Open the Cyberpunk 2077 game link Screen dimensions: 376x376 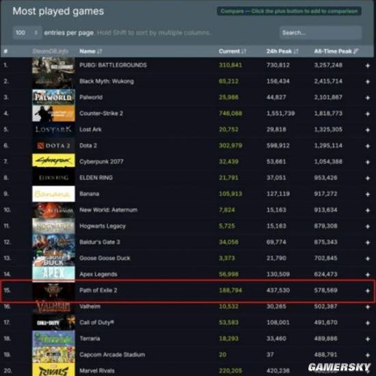[x=101, y=161]
